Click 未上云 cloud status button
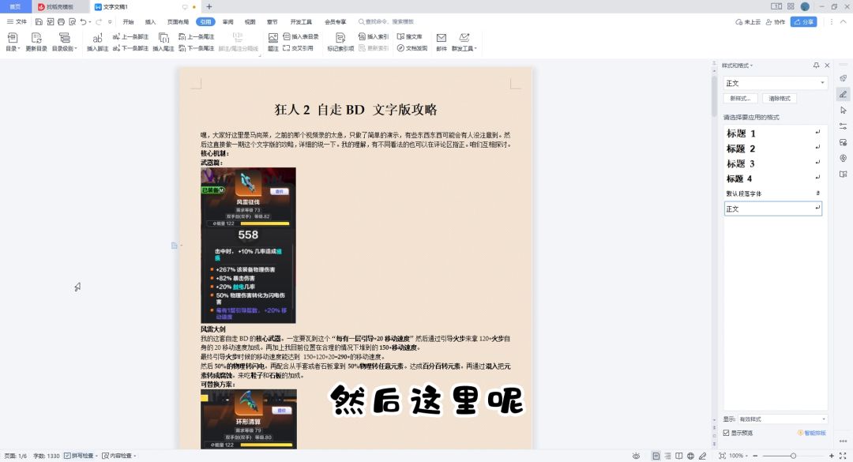This screenshot has height=462, width=853. (x=748, y=22)
